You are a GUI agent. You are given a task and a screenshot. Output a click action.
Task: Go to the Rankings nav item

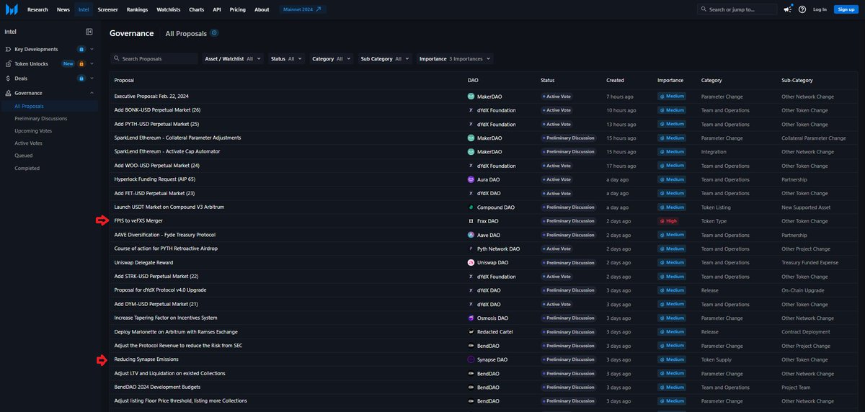pyautogui.click(x=137, y=9)
